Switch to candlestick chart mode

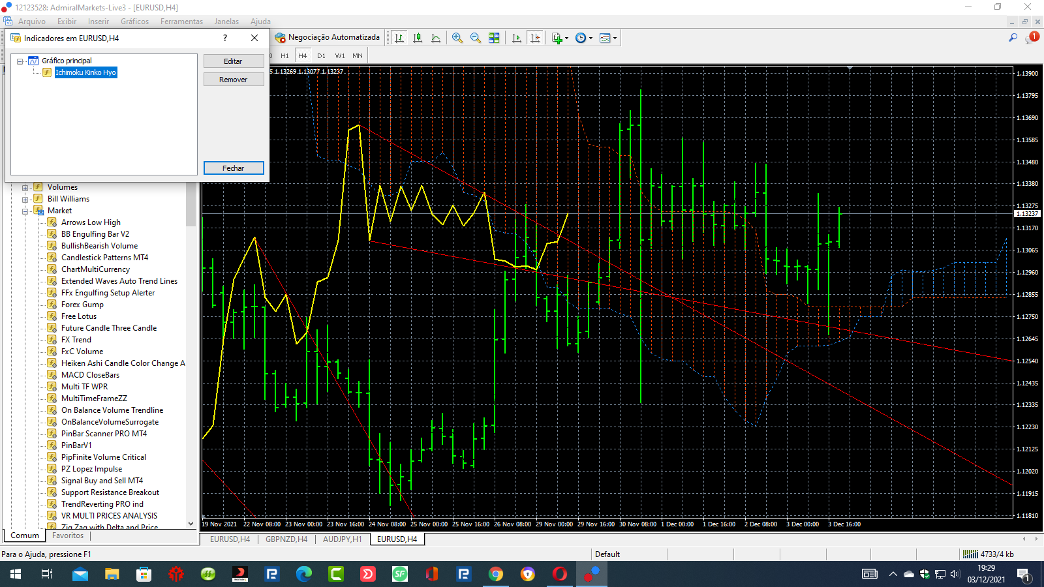click(x=418, y=38)
